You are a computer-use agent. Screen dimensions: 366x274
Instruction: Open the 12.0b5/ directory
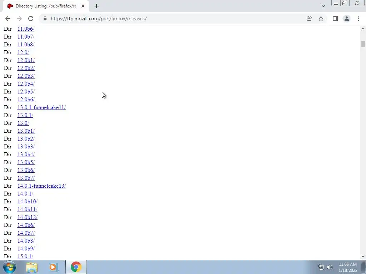pos(26,92)
